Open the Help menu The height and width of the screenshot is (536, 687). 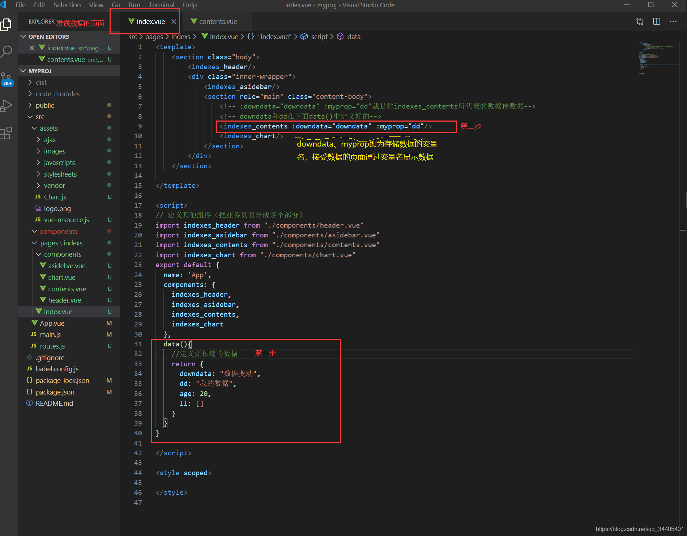pos(190,5)
